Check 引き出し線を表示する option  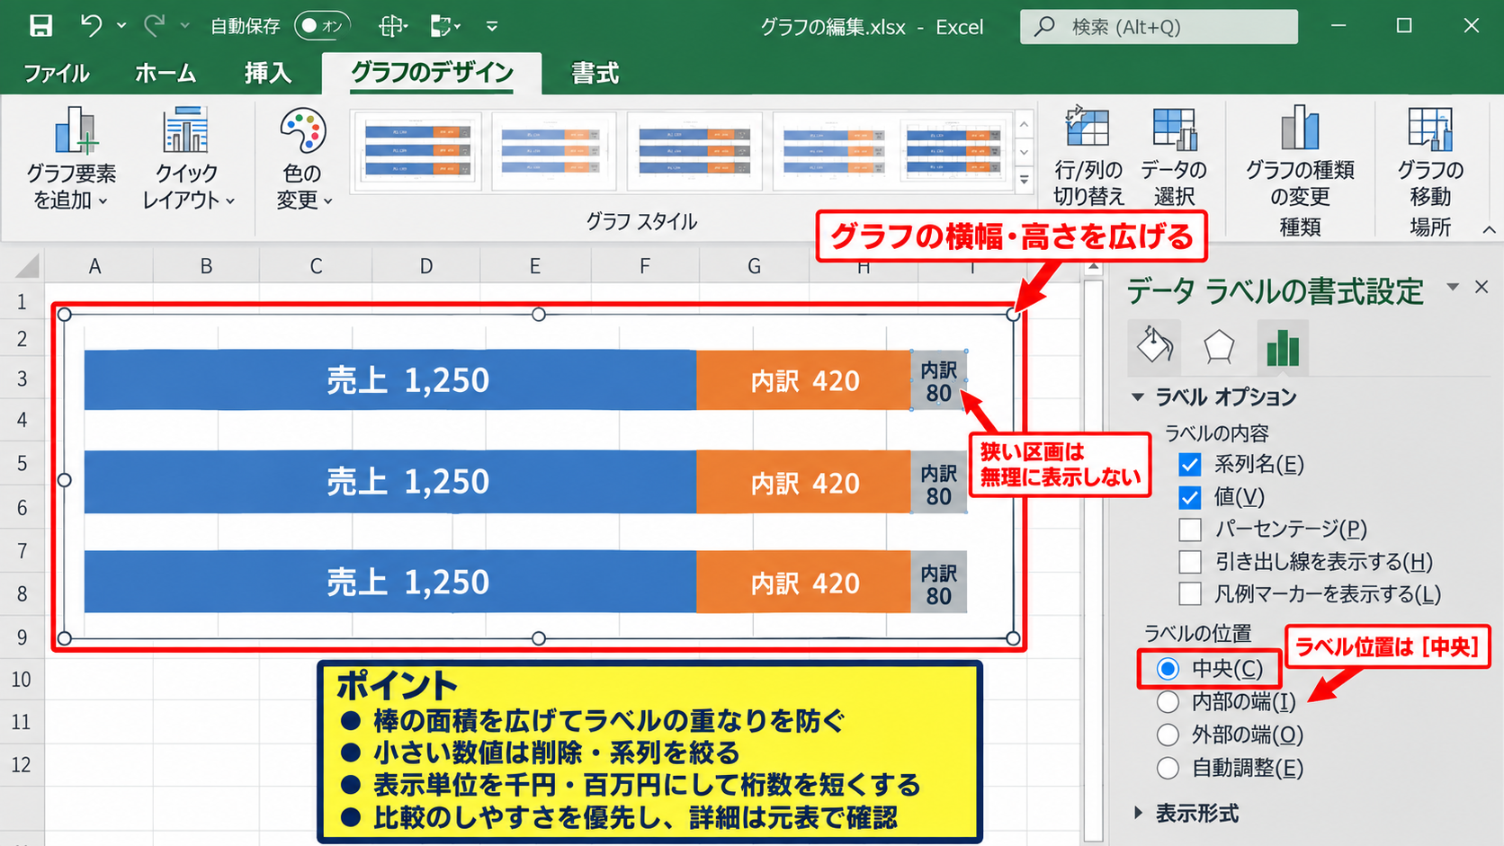[x=1190, y=562]
